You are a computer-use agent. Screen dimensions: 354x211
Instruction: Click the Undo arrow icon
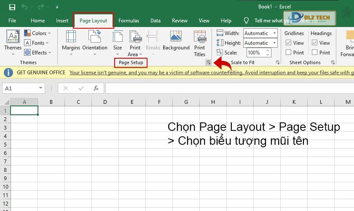tap(24, 7)
